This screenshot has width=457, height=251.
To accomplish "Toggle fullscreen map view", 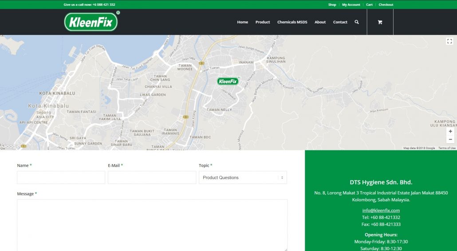I will click(449, 41).
